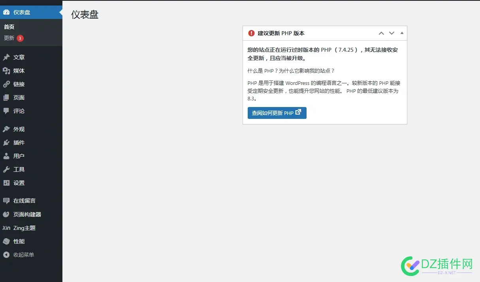Click the pages icon beside 页面
Image resolution: width=480 pixels, height=282 pixels.
pyautogui.click(x=6, y=98)
